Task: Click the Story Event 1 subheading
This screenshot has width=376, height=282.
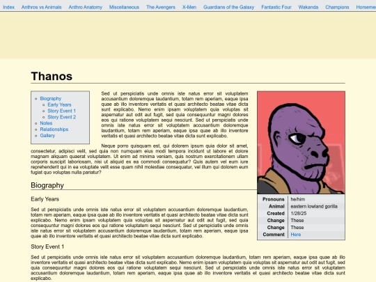Action: tap(47, 246)
